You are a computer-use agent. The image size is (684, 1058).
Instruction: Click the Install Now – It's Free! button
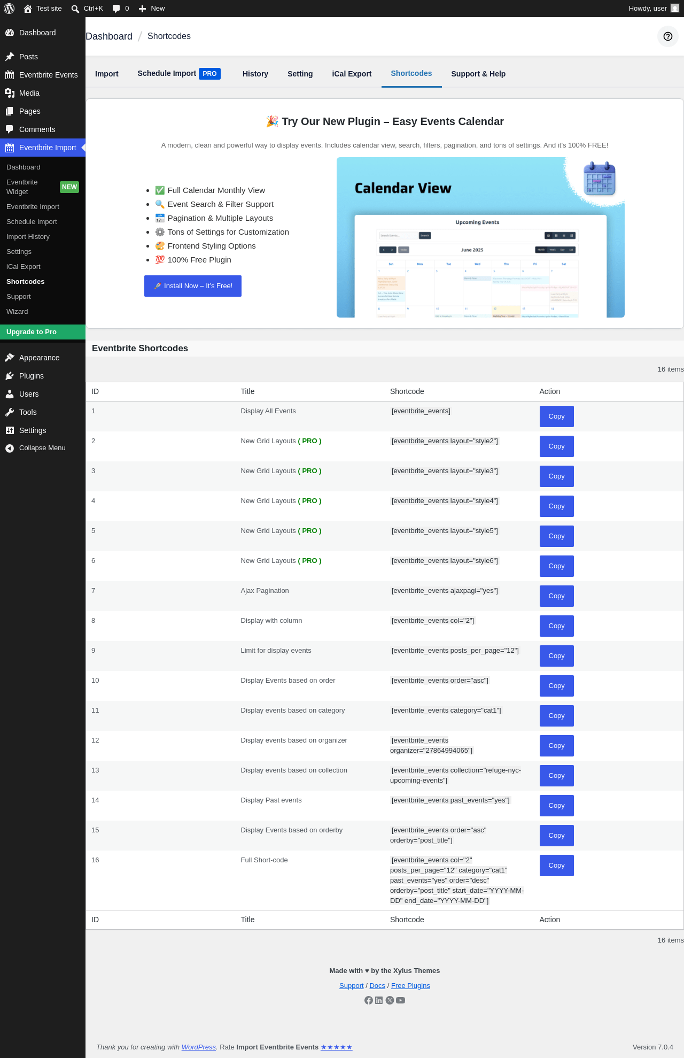(193, 286)
